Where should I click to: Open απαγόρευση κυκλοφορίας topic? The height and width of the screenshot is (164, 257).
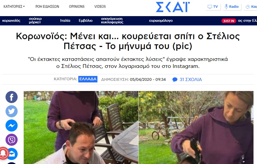(112, 20)
